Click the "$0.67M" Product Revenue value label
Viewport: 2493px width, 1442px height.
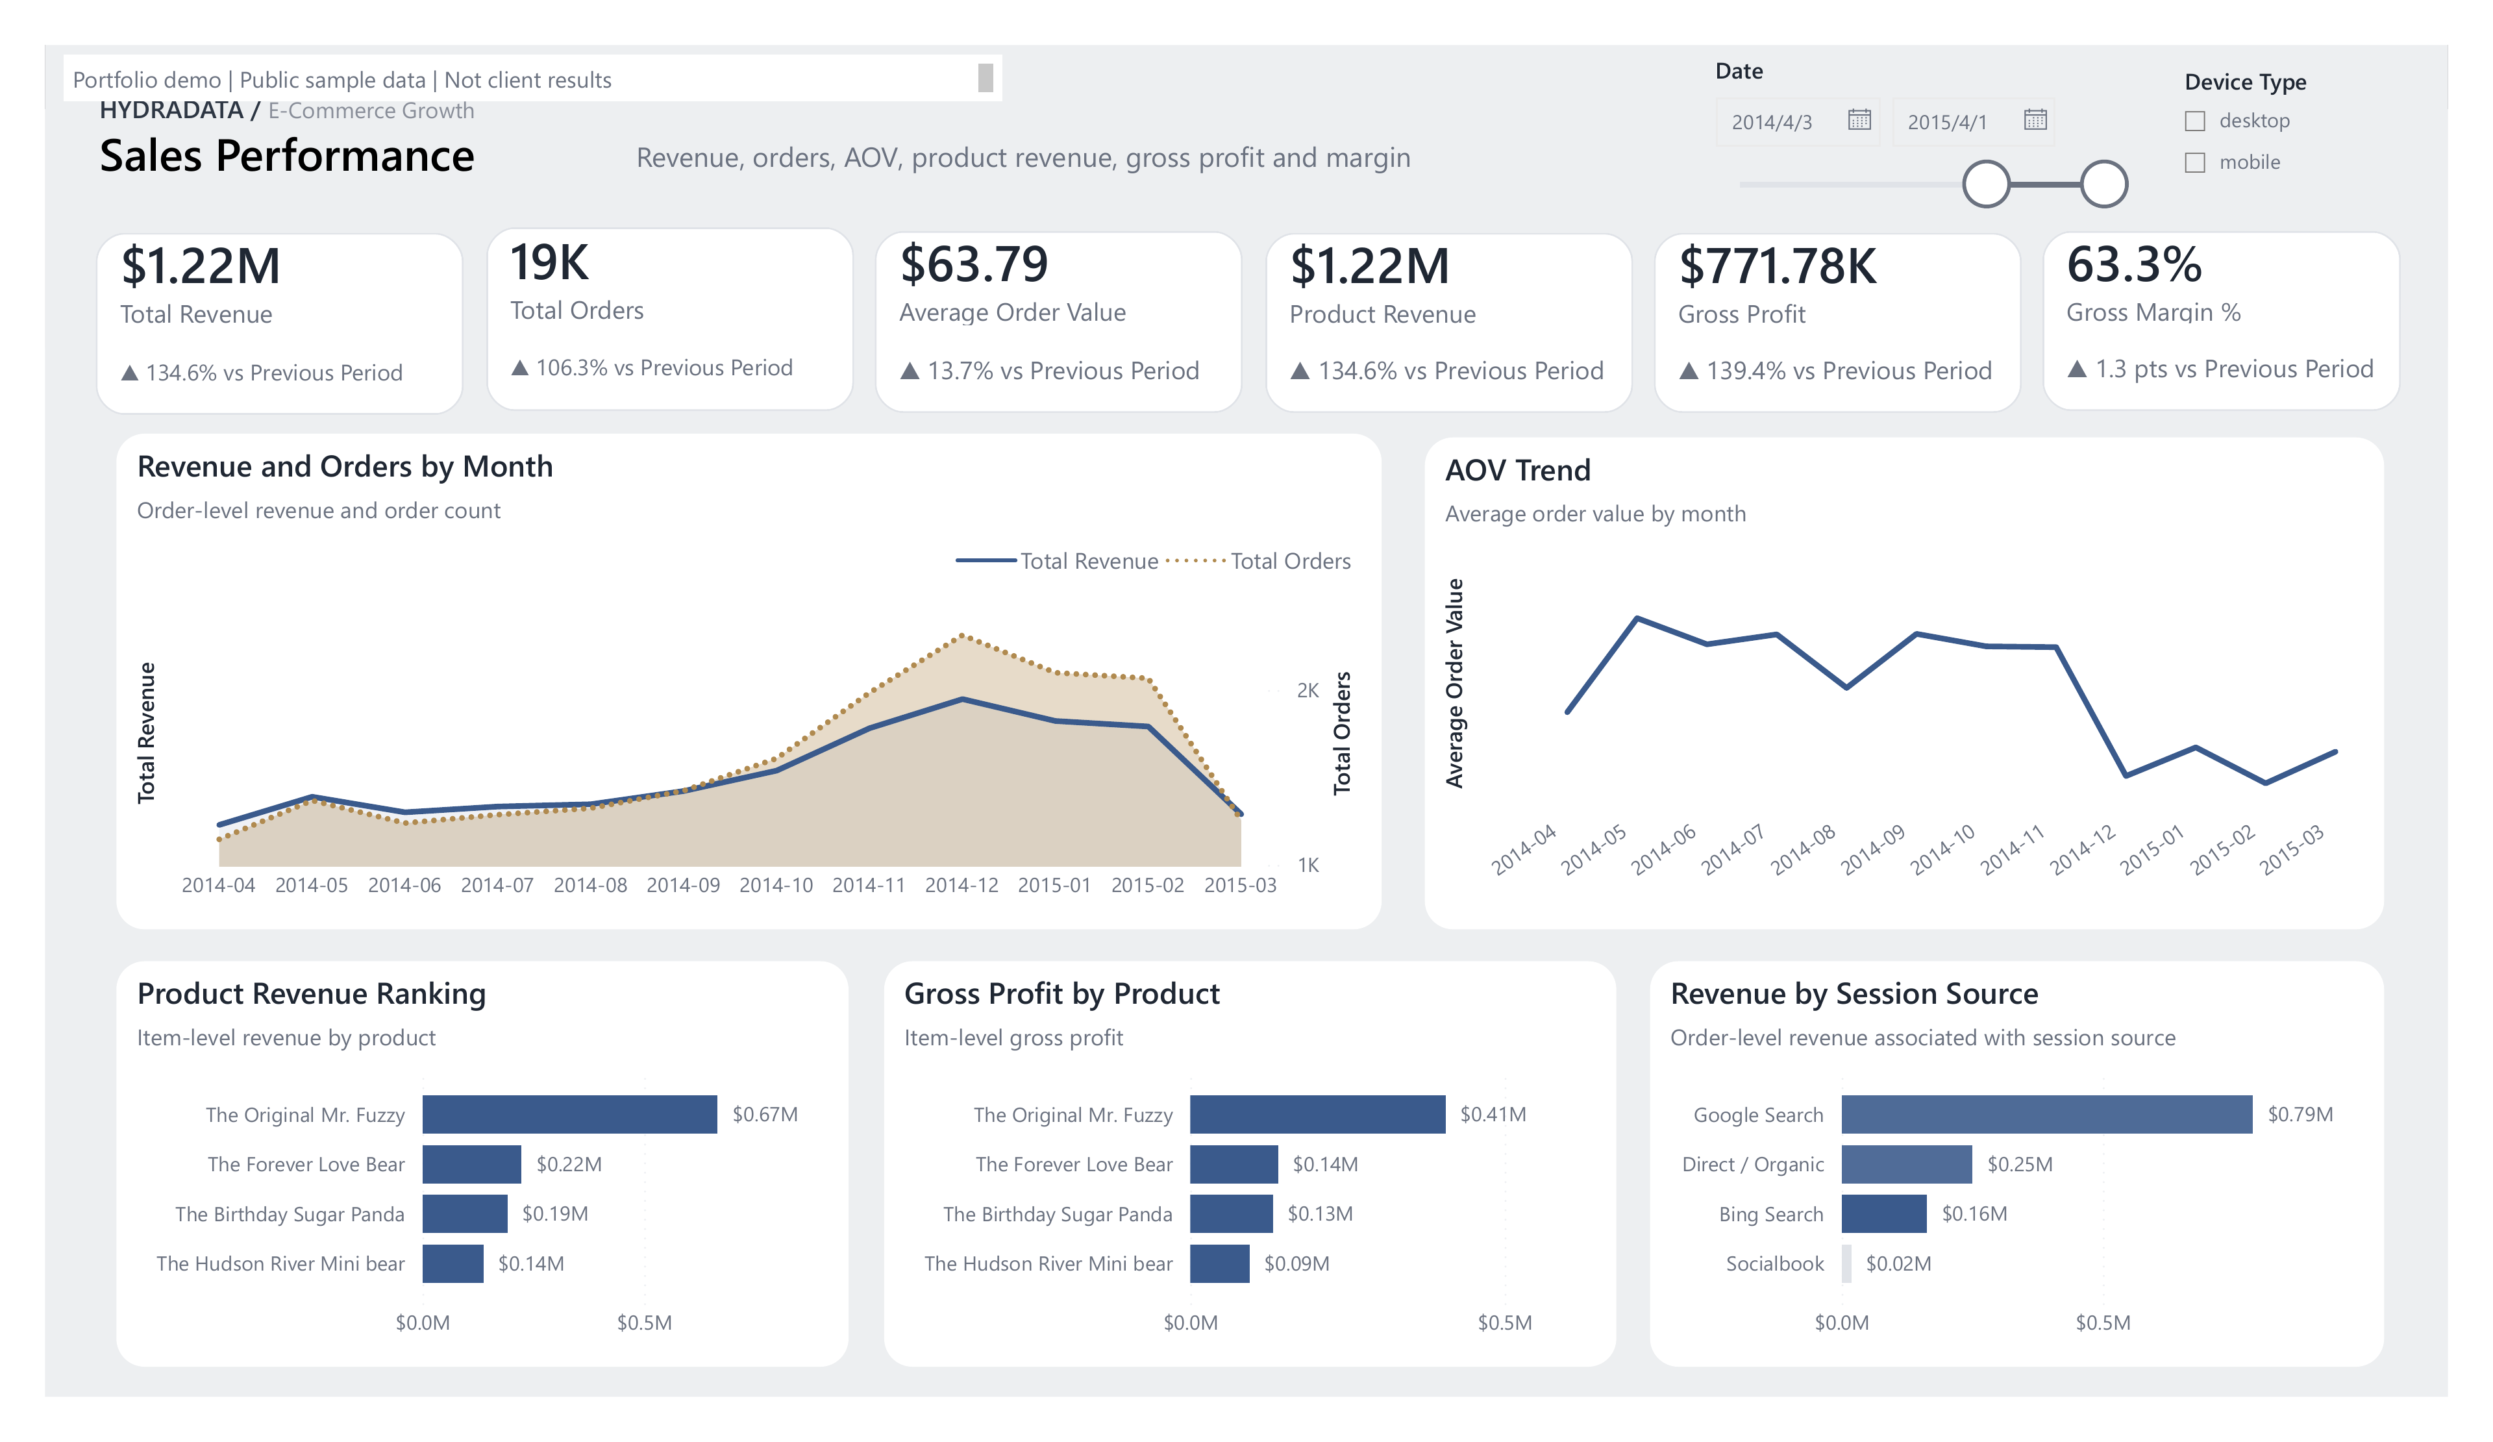pyautogui.click(x=763, y=1113)
